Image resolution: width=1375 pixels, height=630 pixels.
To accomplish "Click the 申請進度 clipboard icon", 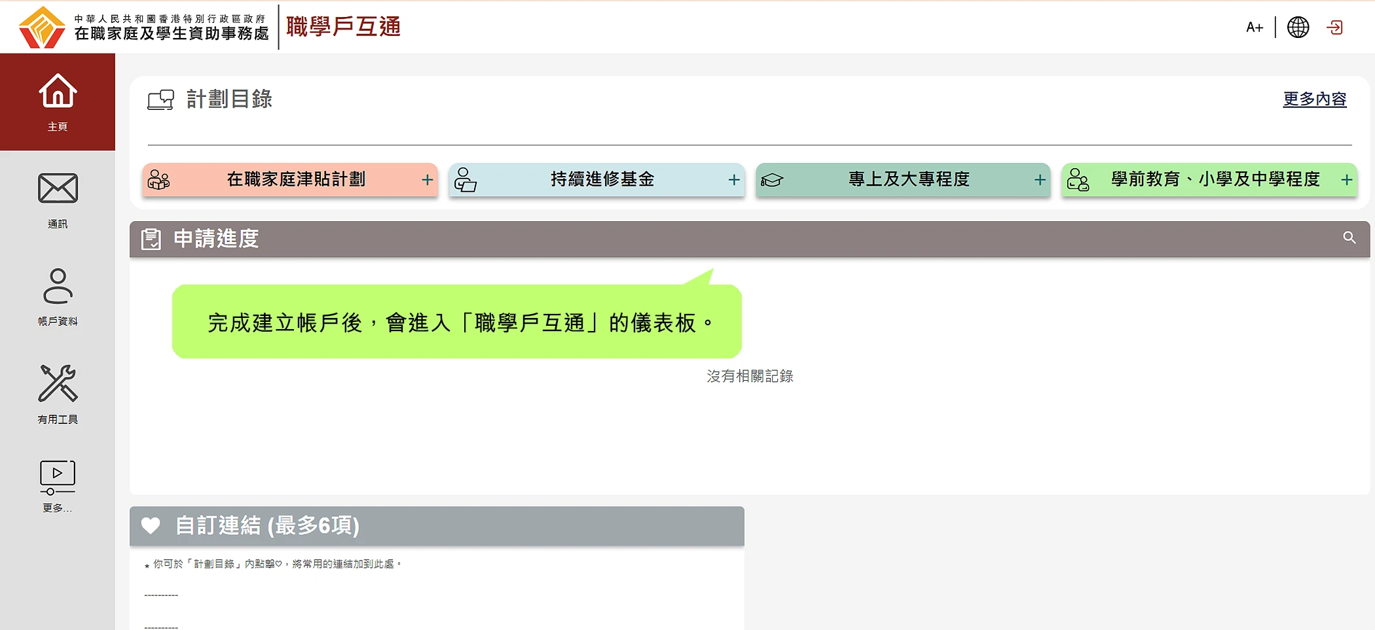I will coord(151,239).
